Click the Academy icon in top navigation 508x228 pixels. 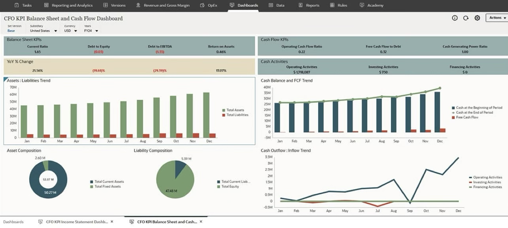coord(362,6)
